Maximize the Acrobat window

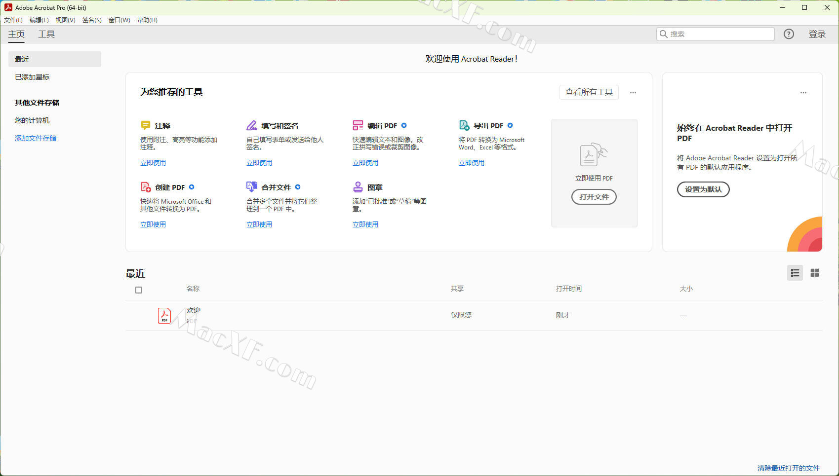tap(804, 7)
